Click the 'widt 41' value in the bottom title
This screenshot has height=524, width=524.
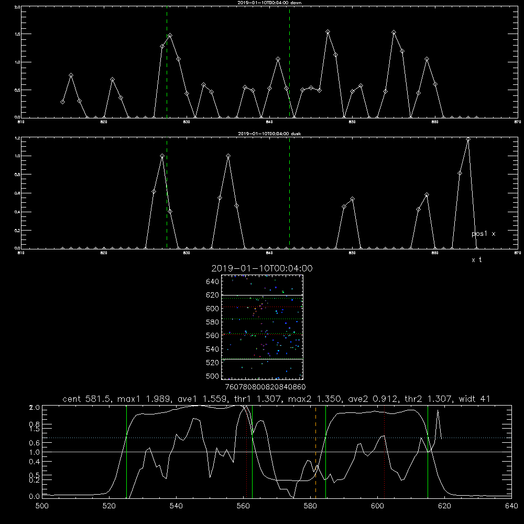(x=475, y=399)
